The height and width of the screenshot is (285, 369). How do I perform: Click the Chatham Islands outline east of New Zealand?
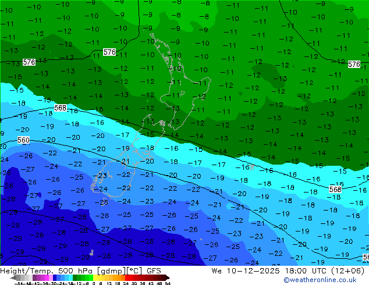click(x=252, y=168)
